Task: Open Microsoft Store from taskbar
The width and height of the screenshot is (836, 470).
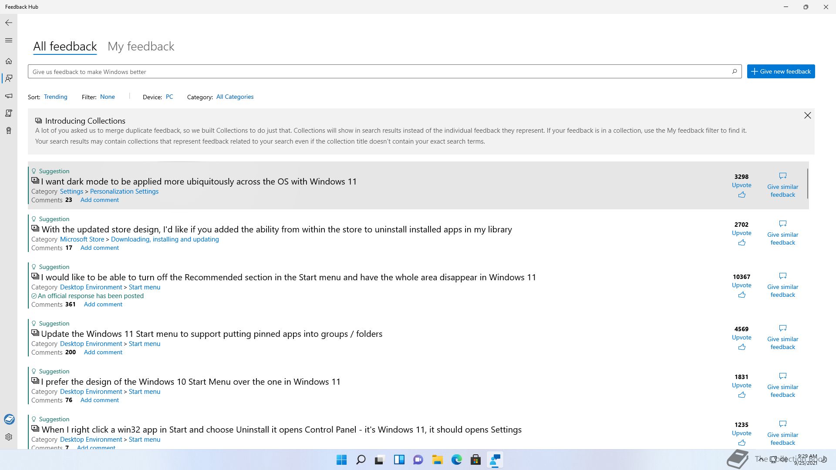Action: click(475, 460)
